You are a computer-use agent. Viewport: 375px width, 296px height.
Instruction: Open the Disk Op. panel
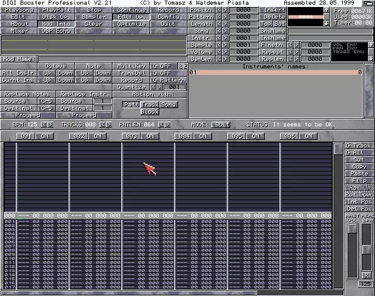pyautogui.click(x=56, y=17)
